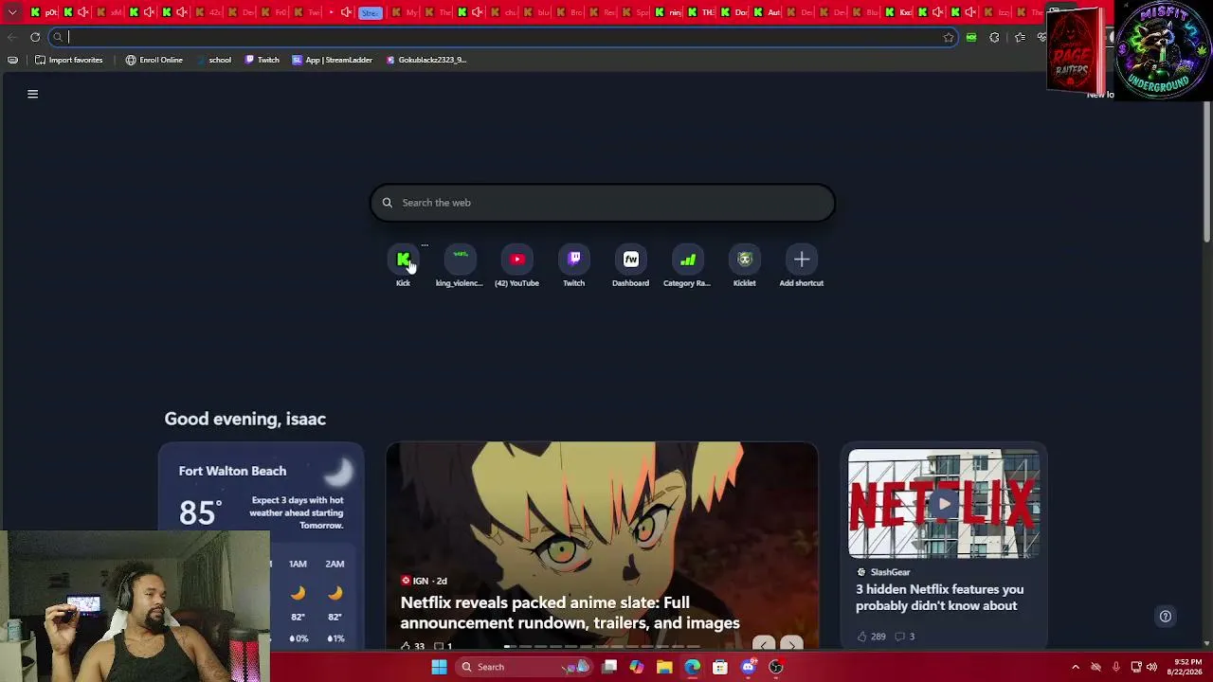
Task: Open the favorites list icon in the toolbar
Action: tap(1020, 37)
